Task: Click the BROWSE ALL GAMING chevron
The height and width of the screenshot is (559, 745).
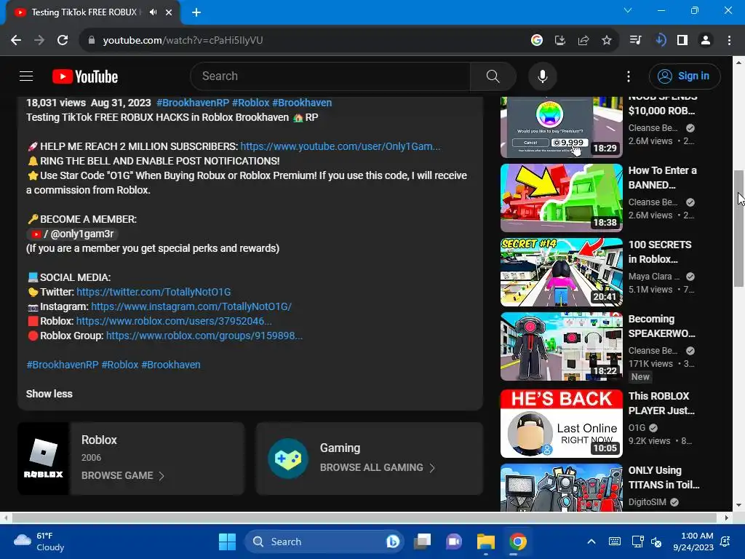Action: point(432,468)
